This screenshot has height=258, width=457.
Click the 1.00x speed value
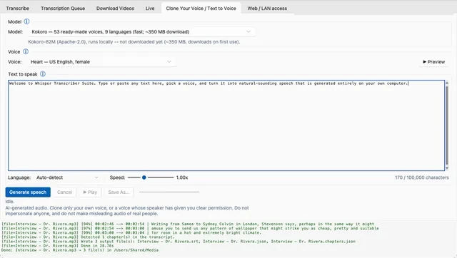182,177
